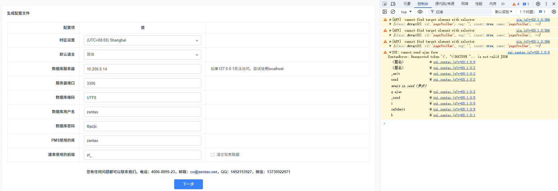The image size is (558, 191).
Task: Focus the 数据库密码 input field
Action: pos(143,126)
